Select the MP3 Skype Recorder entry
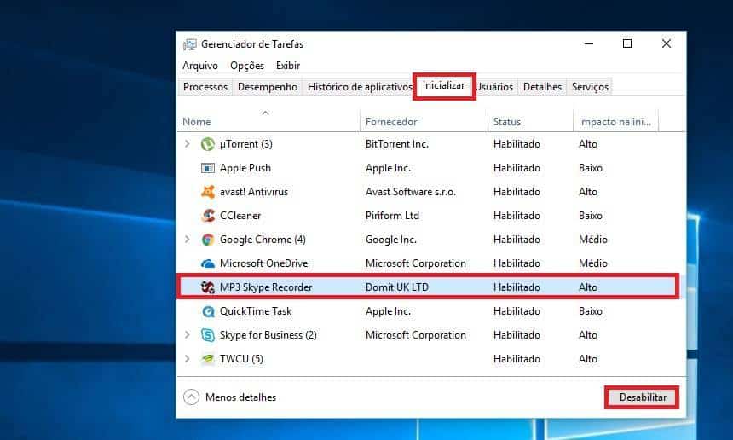The height and width of the screenshot is (440, 733). pyautogui.click(x=266, y=287)
